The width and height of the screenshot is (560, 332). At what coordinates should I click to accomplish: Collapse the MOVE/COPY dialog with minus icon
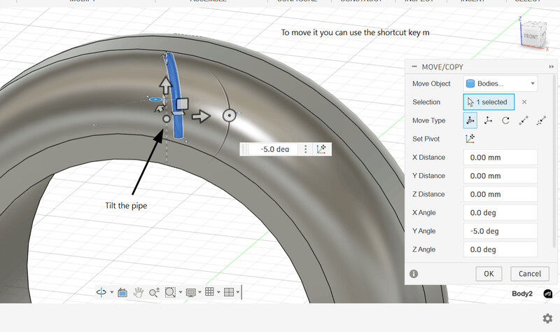coord(414,67)
